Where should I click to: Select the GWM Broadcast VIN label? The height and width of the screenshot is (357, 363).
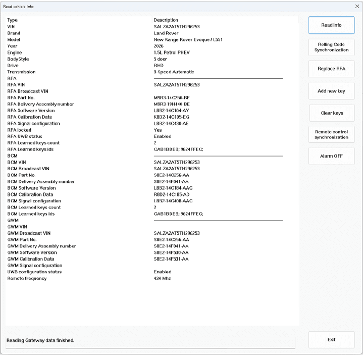(29, 233)
